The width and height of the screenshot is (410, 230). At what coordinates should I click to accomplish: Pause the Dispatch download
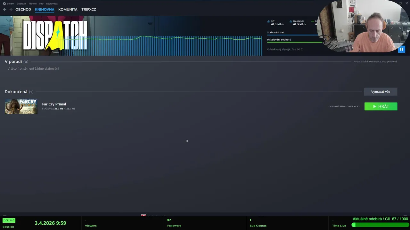pyautogui.click(x=401, y=49)
